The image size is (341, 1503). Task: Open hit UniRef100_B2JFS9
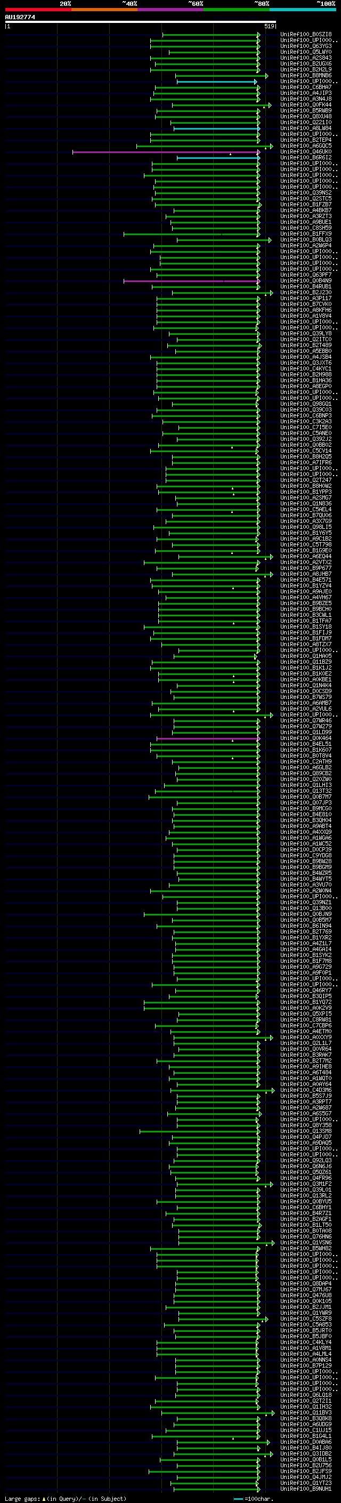click(x=306, y=1471)
